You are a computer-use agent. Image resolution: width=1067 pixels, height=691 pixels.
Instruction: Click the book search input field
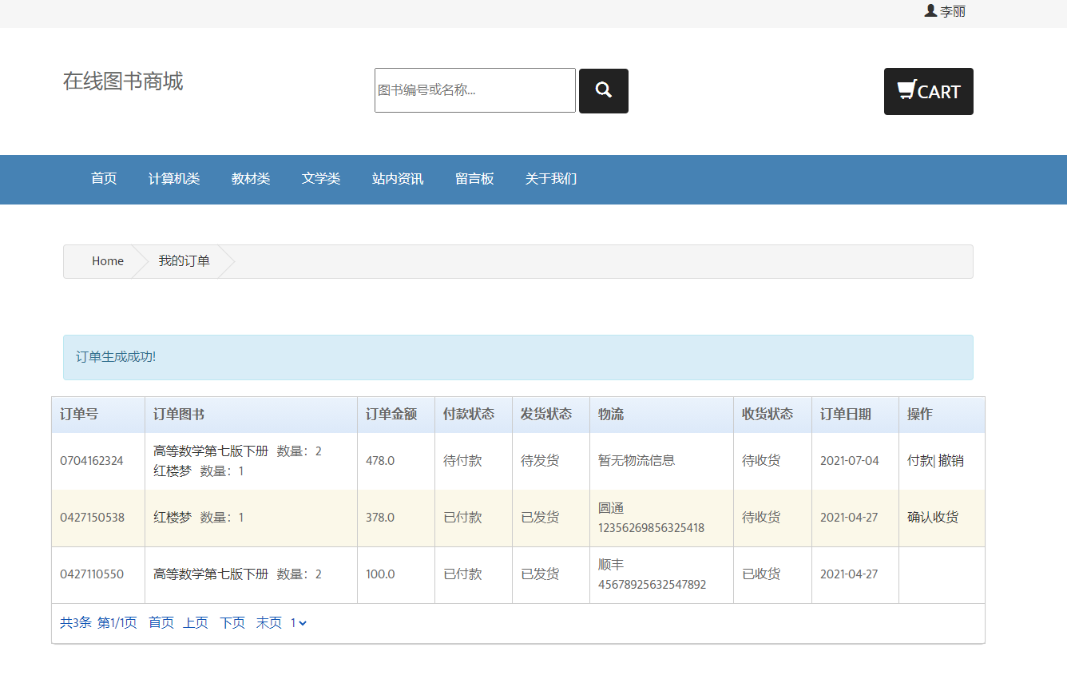[x=474, y=90]
